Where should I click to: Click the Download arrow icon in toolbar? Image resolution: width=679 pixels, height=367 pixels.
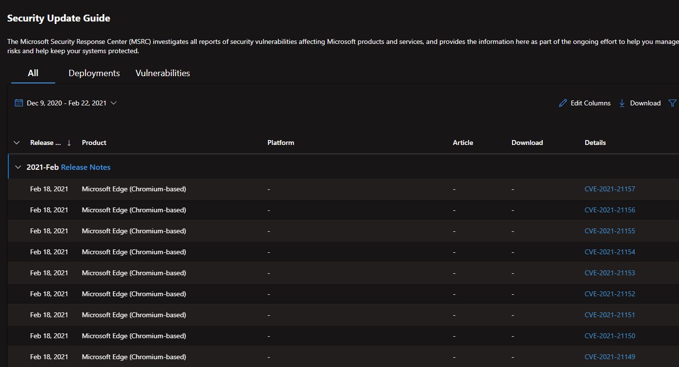[622, 103]
